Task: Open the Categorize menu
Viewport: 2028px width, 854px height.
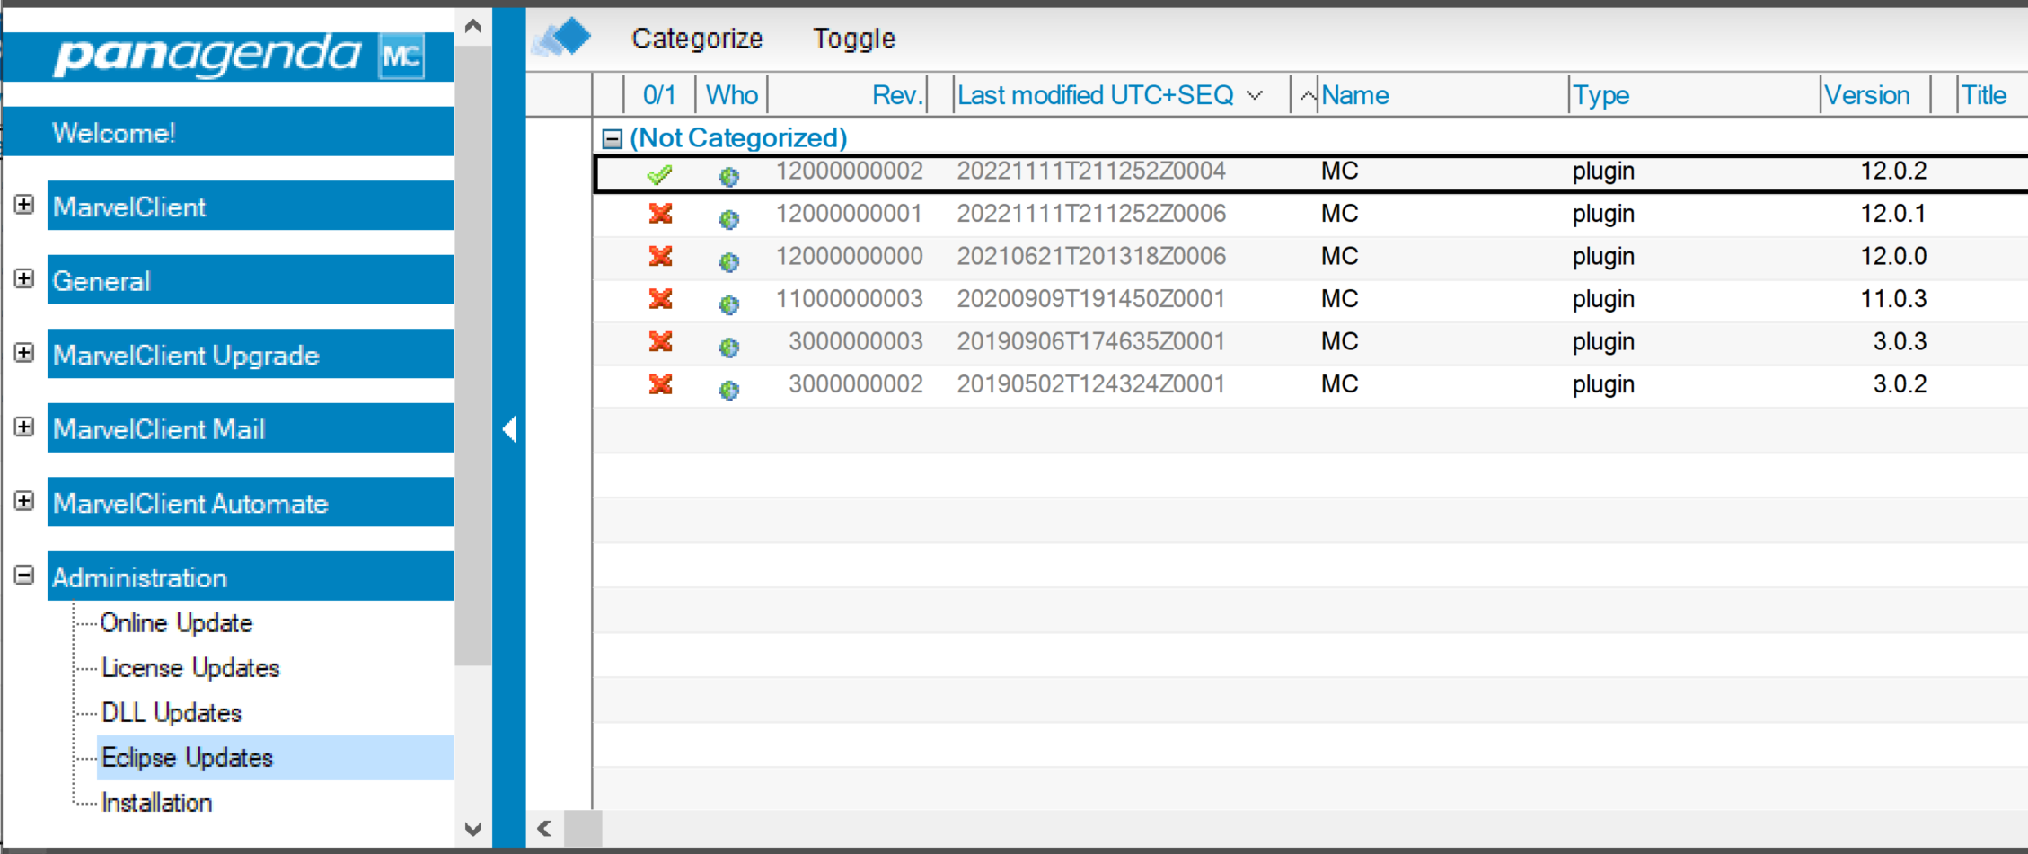Action: coord(696,39)
